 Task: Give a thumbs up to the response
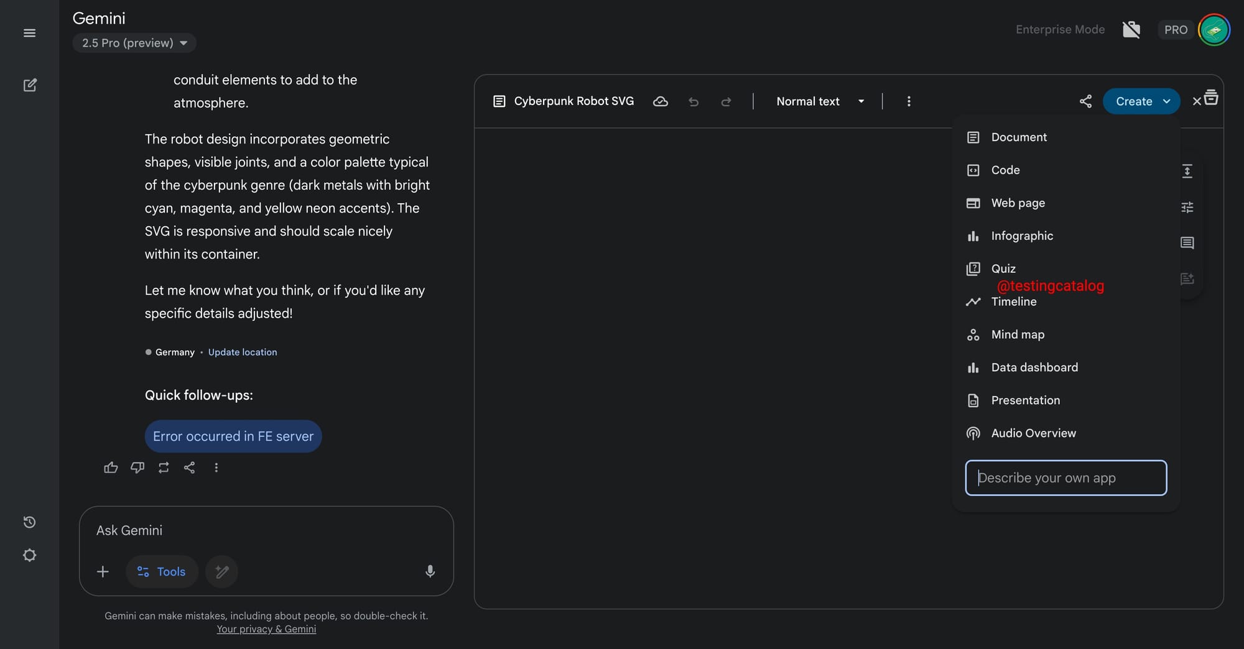point(111,467)
